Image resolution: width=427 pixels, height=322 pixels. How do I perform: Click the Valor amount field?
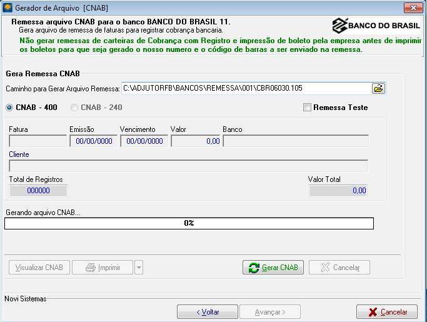pos(196,141)
